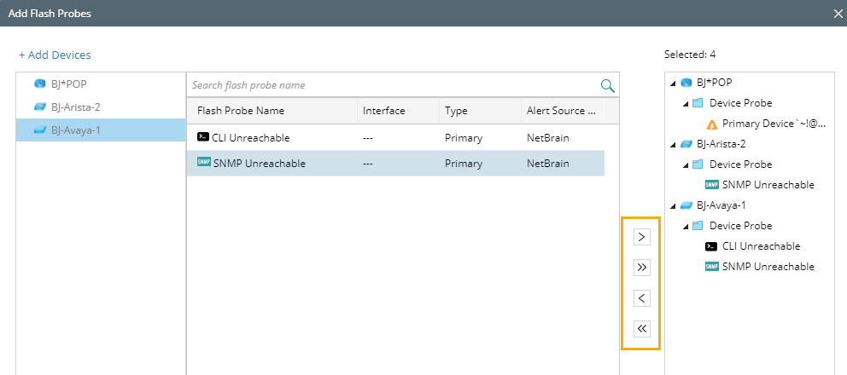Click the CLI Unreachable terminal icon in table
The height and width of the screenshot is (375, 847).
(203, 137)
